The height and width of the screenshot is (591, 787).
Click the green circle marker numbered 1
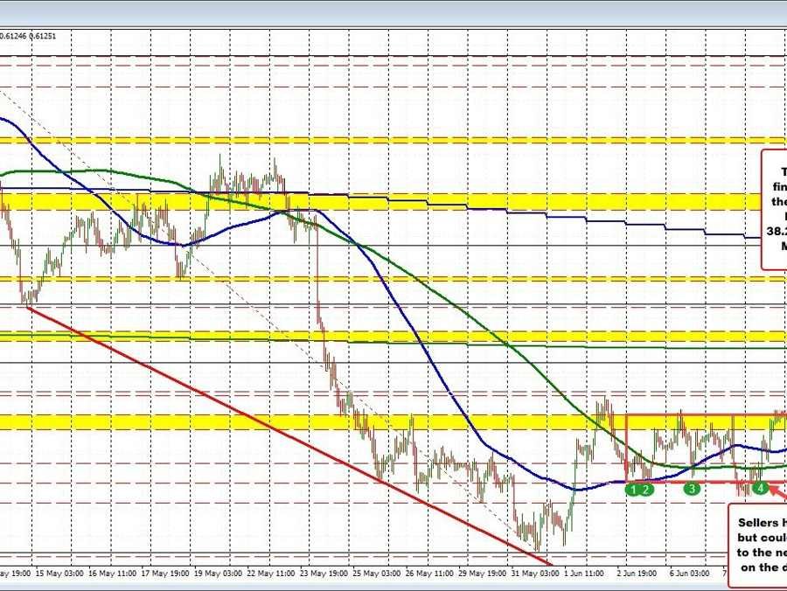click(x=632, y=490)
